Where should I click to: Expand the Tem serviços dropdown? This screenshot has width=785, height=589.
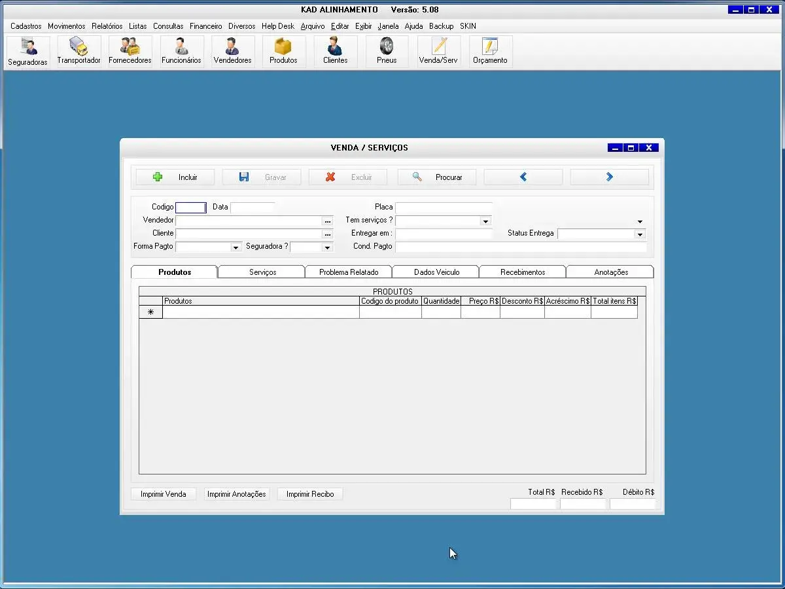[x=485, y=221]
